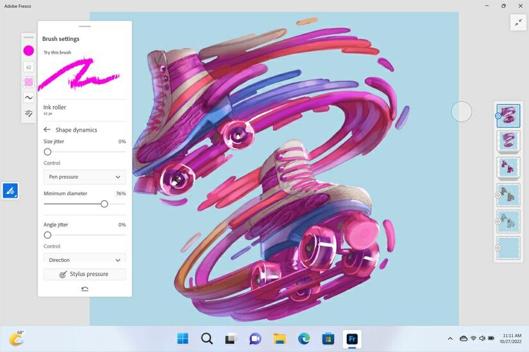This screenshot has height=352, width=529.
Task: Select the second layer with swirl artwork
Action: click(x=508, y=141)
